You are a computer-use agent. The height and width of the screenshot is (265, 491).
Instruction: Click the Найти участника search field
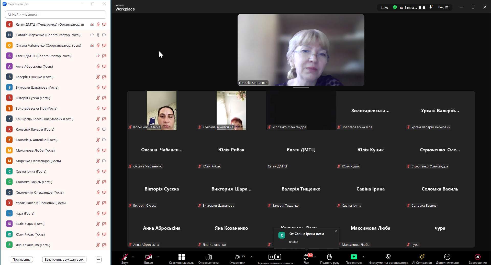click(x=56, y=15)
